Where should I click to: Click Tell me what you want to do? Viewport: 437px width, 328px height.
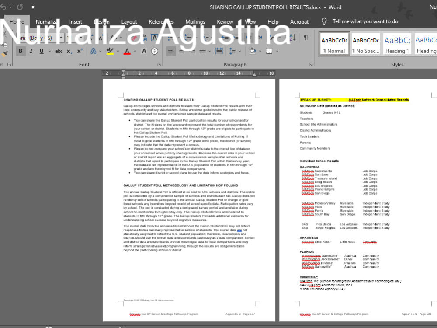point(365,21)
